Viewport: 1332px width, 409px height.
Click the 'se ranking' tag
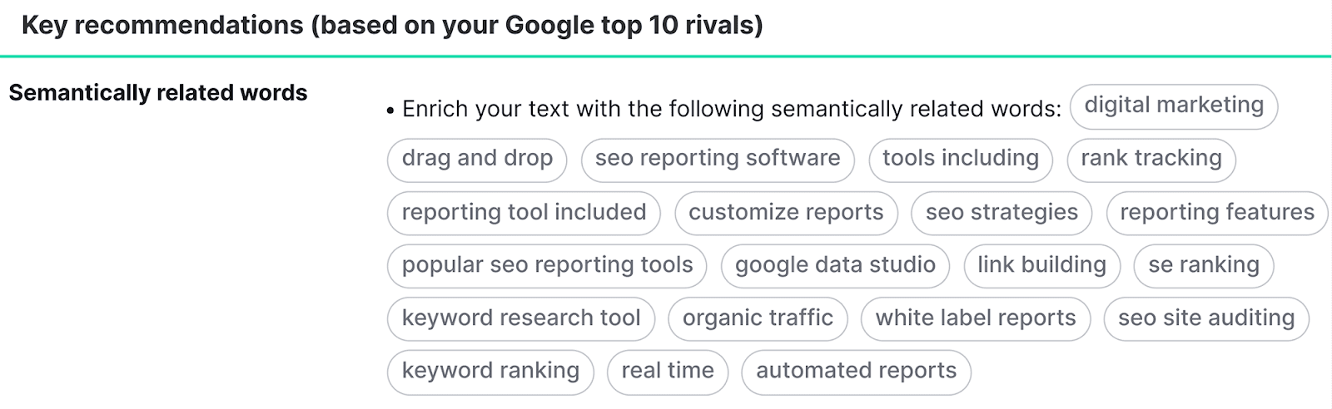pos(1204,265)
